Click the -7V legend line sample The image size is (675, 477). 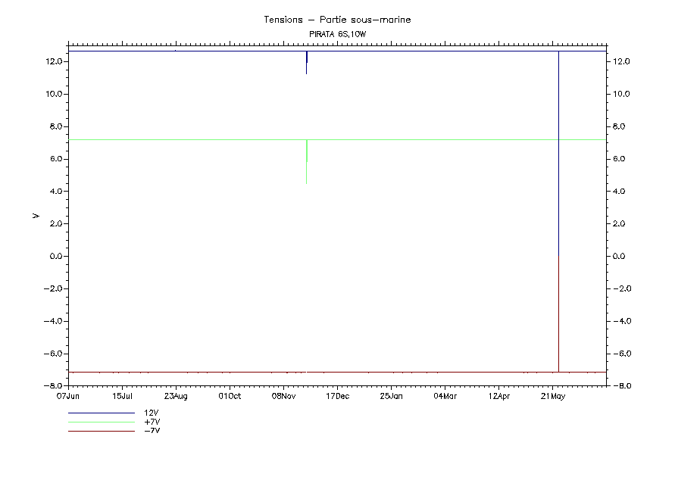click(101, 431)
